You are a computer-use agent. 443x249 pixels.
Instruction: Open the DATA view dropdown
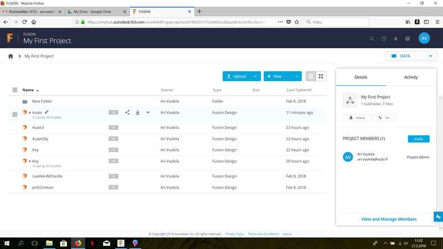(x=411, y=56)
